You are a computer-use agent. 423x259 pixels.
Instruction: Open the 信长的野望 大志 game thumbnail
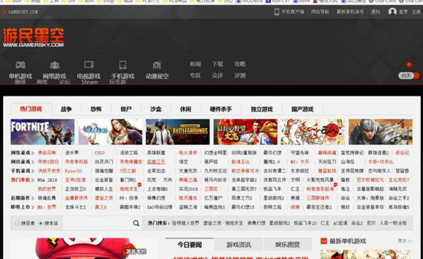245,132
